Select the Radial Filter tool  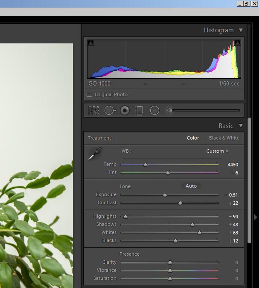(x=154, y=111)
